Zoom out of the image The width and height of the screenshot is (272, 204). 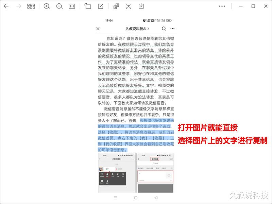[x=59, y=6]
